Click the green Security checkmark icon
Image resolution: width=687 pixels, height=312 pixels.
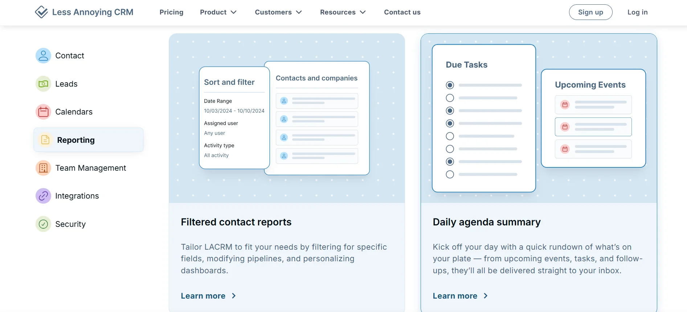(43, 224)
